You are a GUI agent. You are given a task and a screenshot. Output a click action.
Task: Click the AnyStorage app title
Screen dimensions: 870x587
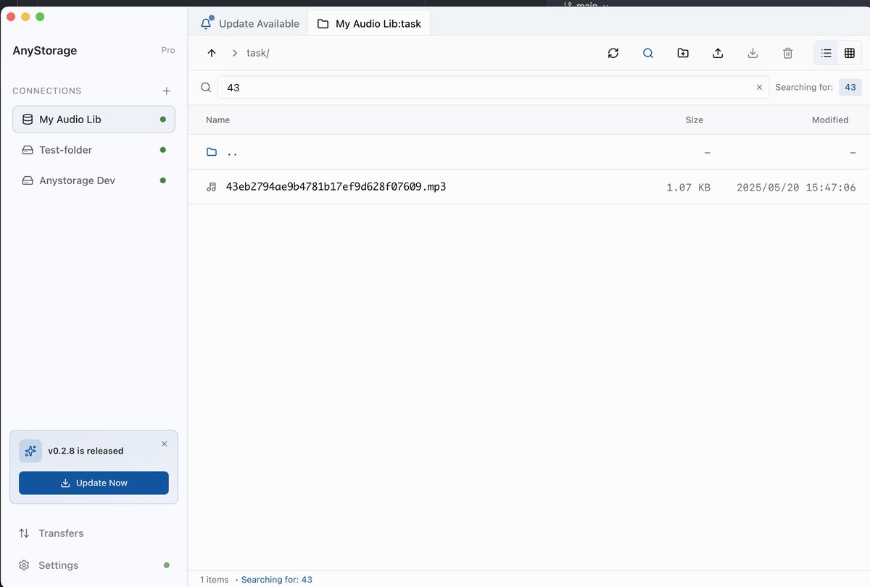[x=45, y=51]
